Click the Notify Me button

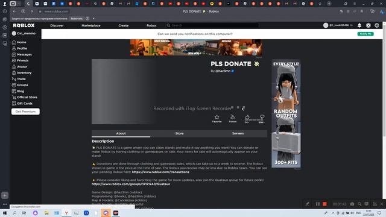point(365,34)
